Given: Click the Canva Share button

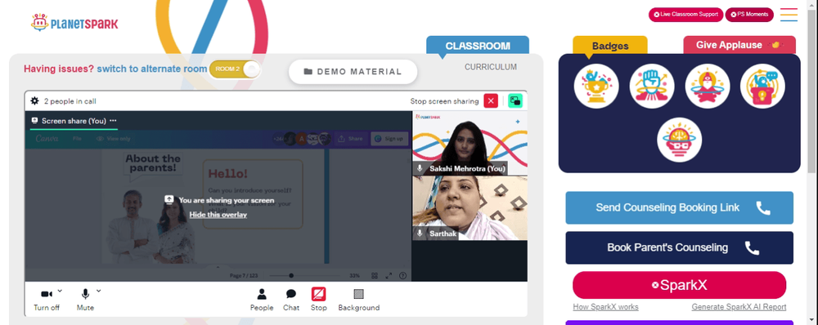Looking at the screenshot, I should (x=351, y=139).
